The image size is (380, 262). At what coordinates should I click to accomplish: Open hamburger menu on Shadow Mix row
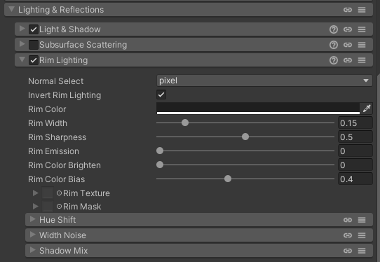[x=362, y=251]
